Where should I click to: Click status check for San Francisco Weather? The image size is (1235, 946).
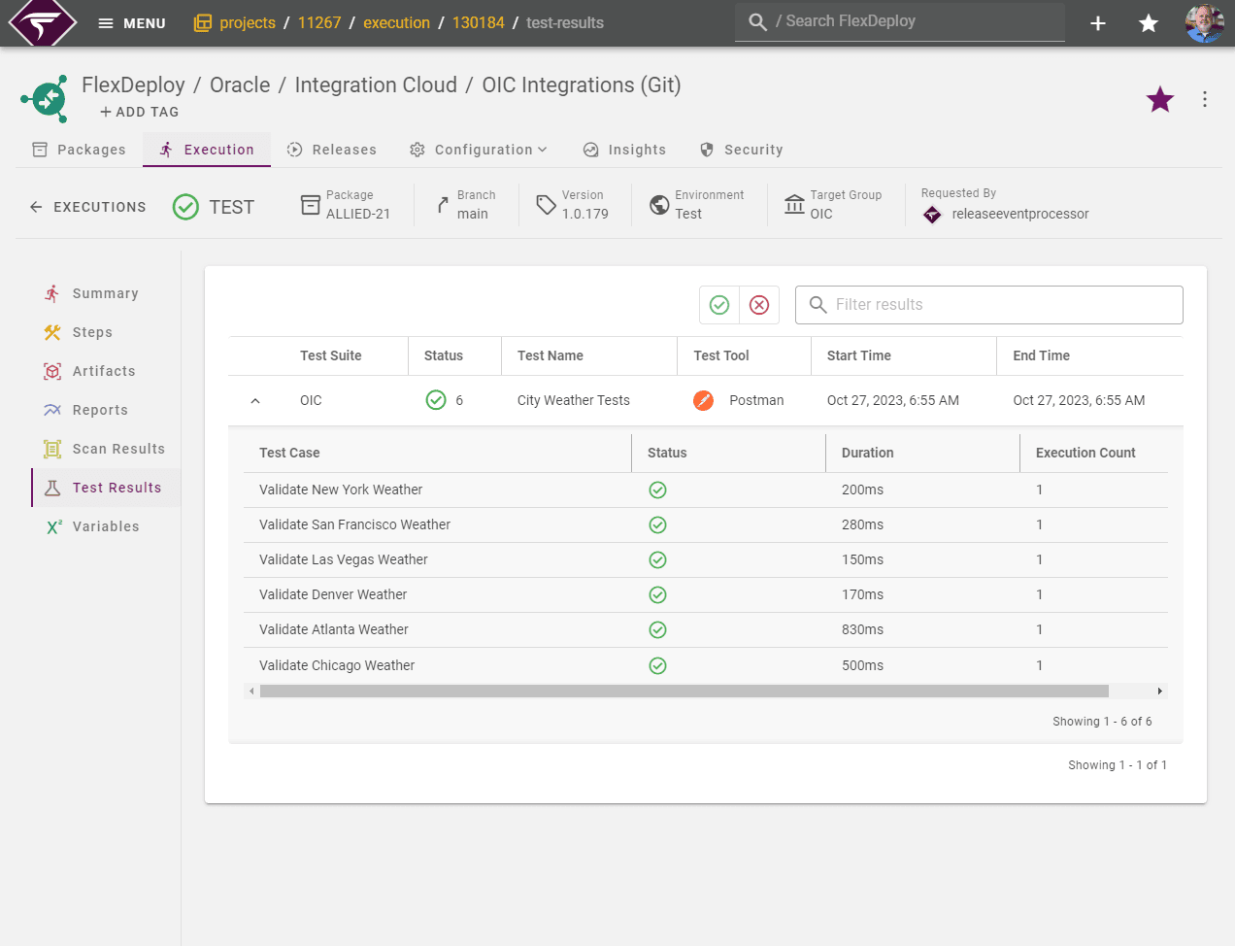(657, 524)
